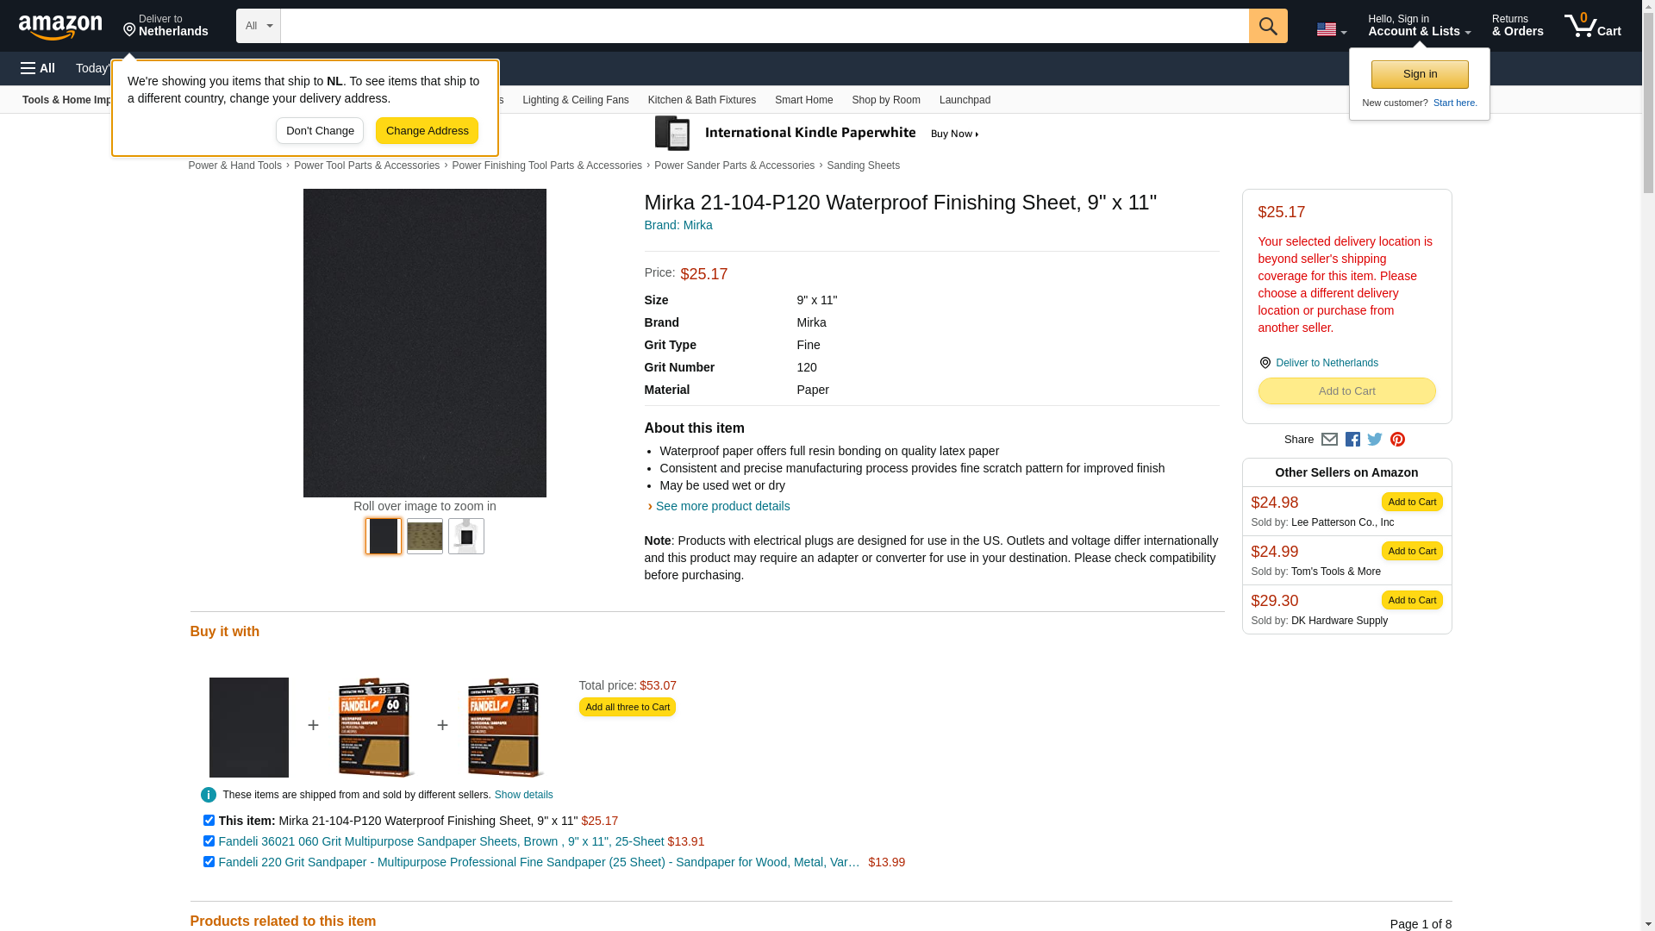Open the All hamburger menu

pos(38,68)
